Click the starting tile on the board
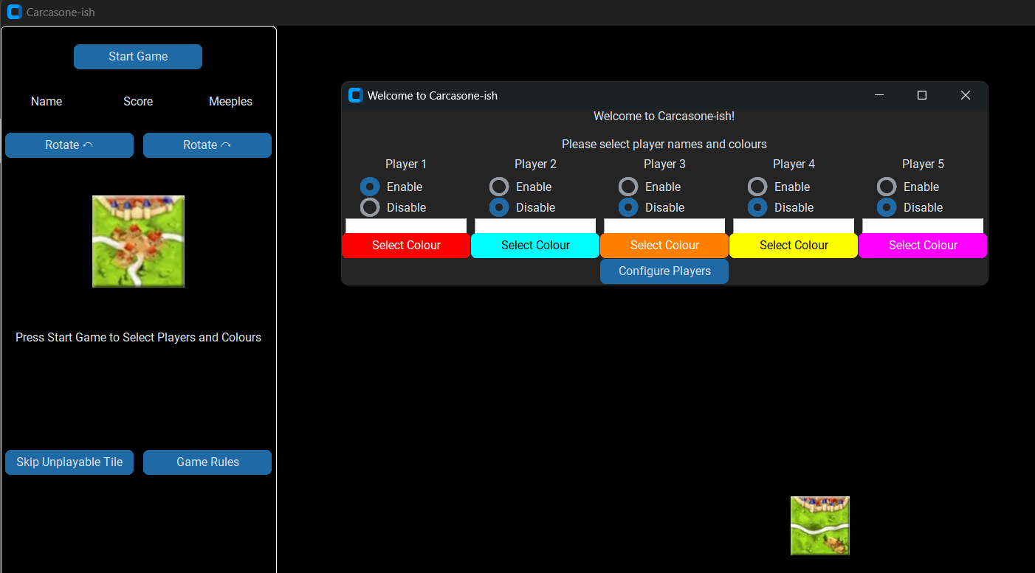1035x573 pixels. [819, 525]
